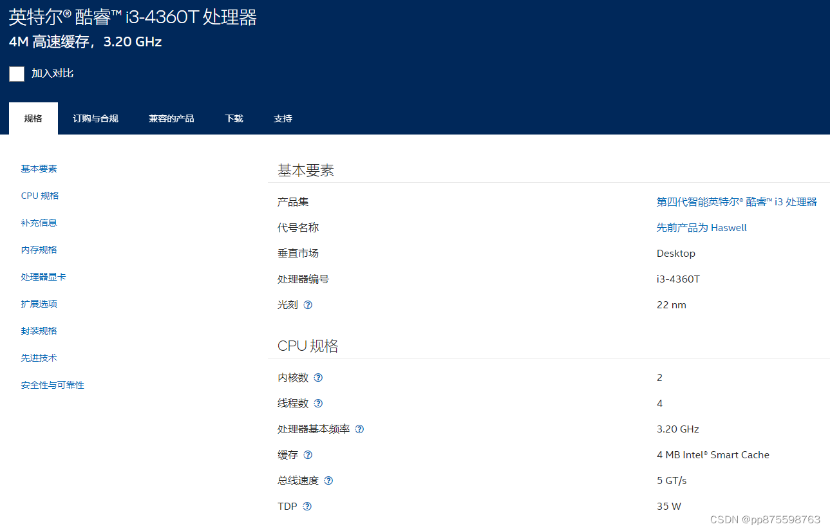Jump to CPU 规格 in sidebar

[x=40, y=196]
